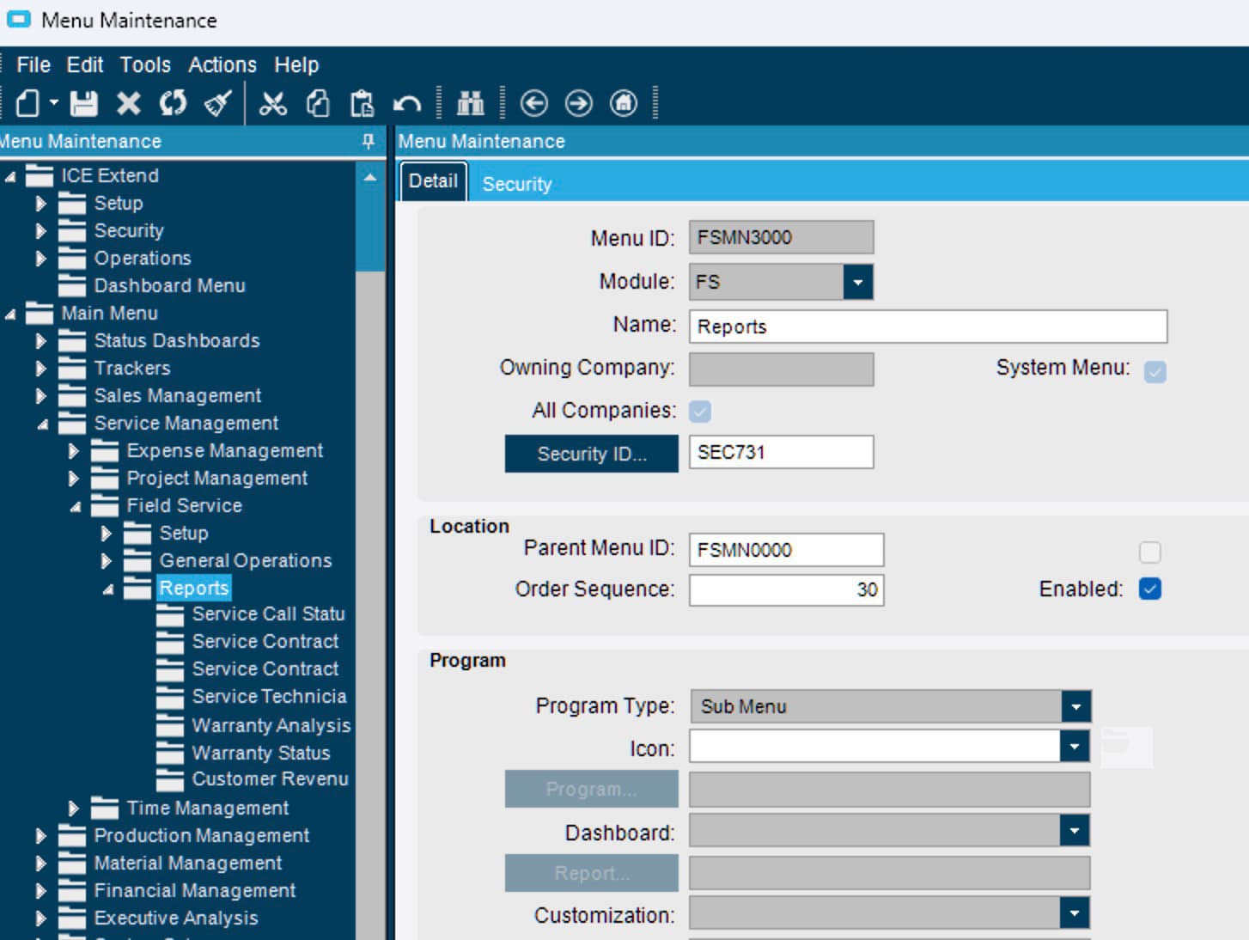Refresh the record using circular arrows icon

pyautogui.click(x=172, y=103)
